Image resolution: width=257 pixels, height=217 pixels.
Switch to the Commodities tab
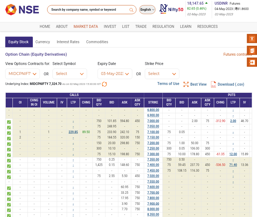click(x=97, y=42)
